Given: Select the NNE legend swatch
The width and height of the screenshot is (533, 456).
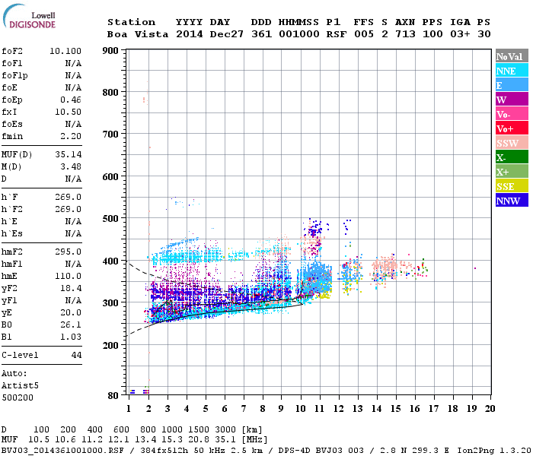Looking at the screenshot, I should click(512, 71).
